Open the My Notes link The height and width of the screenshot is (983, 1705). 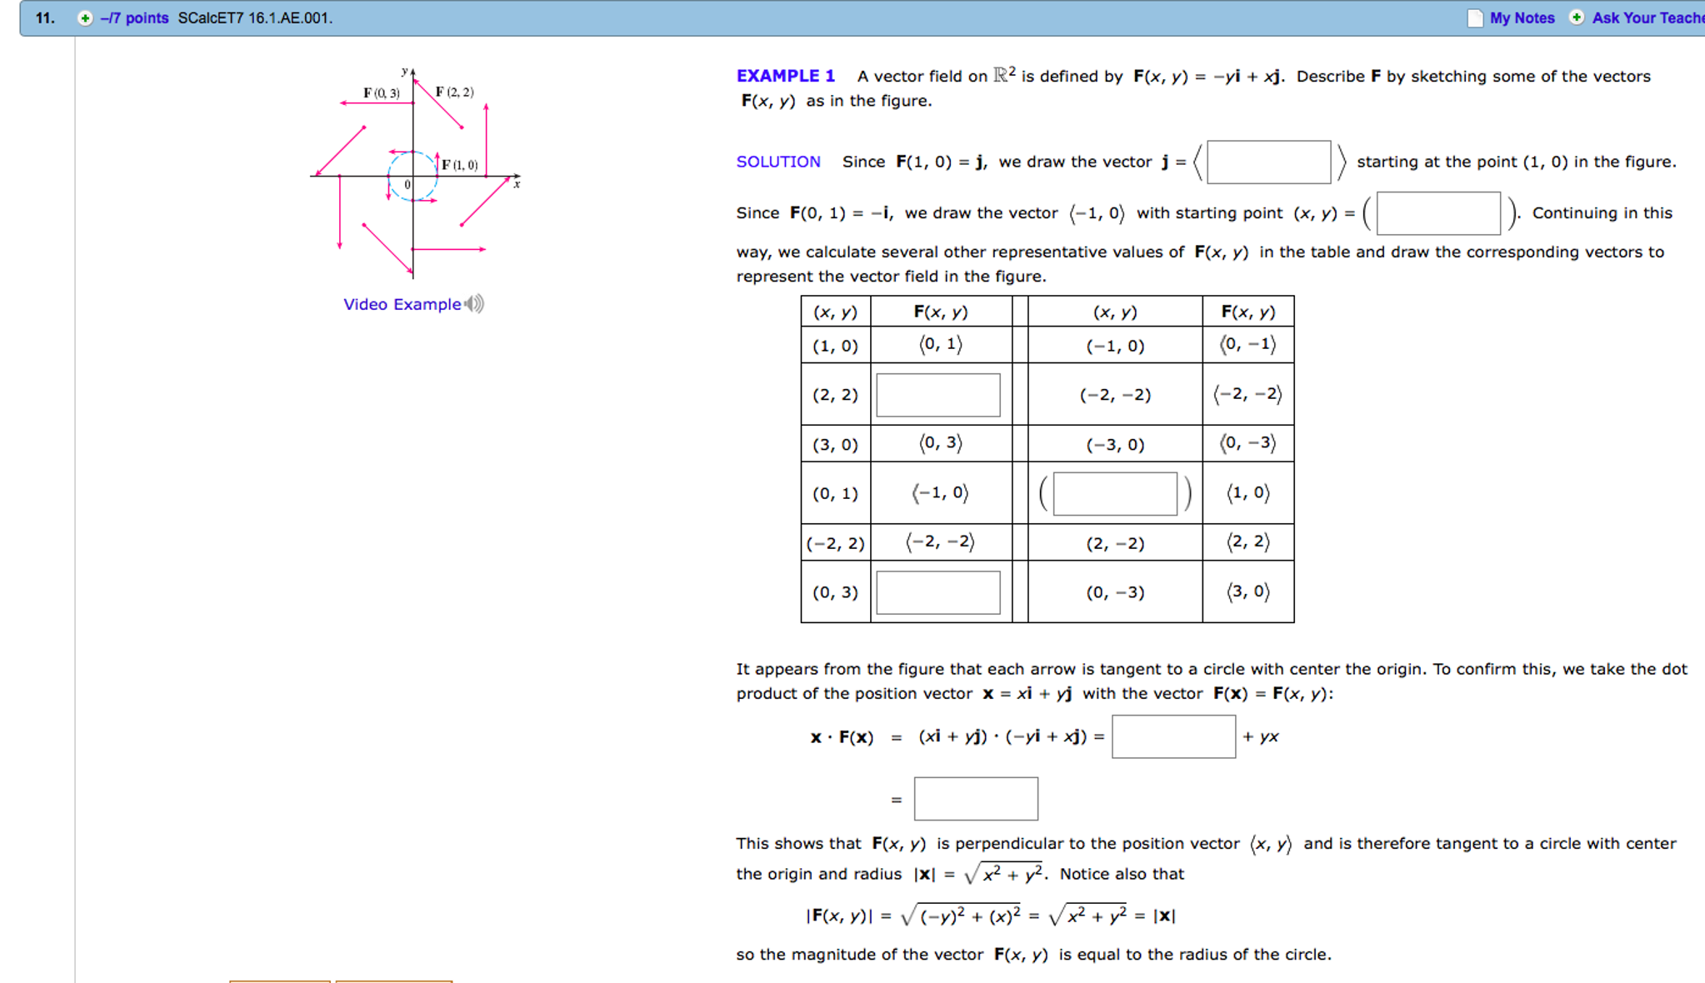click(1522, 17)
